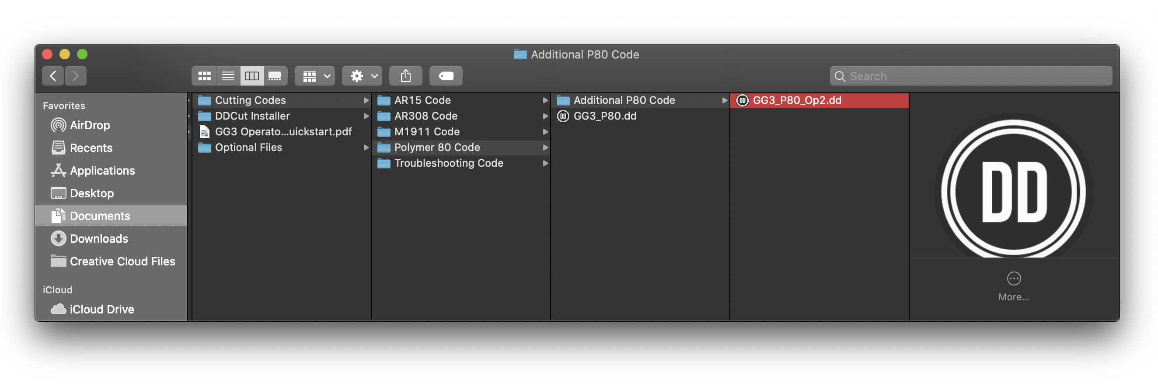The height and width of the screenshot is (385, 1158).
Task: Open iCloud Drive in the sidebar
Action: [101, 309]
